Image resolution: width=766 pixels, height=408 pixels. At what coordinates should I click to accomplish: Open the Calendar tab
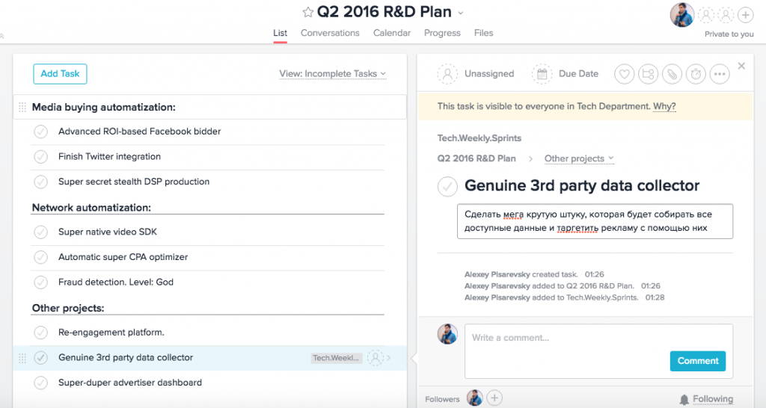tap(392, 33)
